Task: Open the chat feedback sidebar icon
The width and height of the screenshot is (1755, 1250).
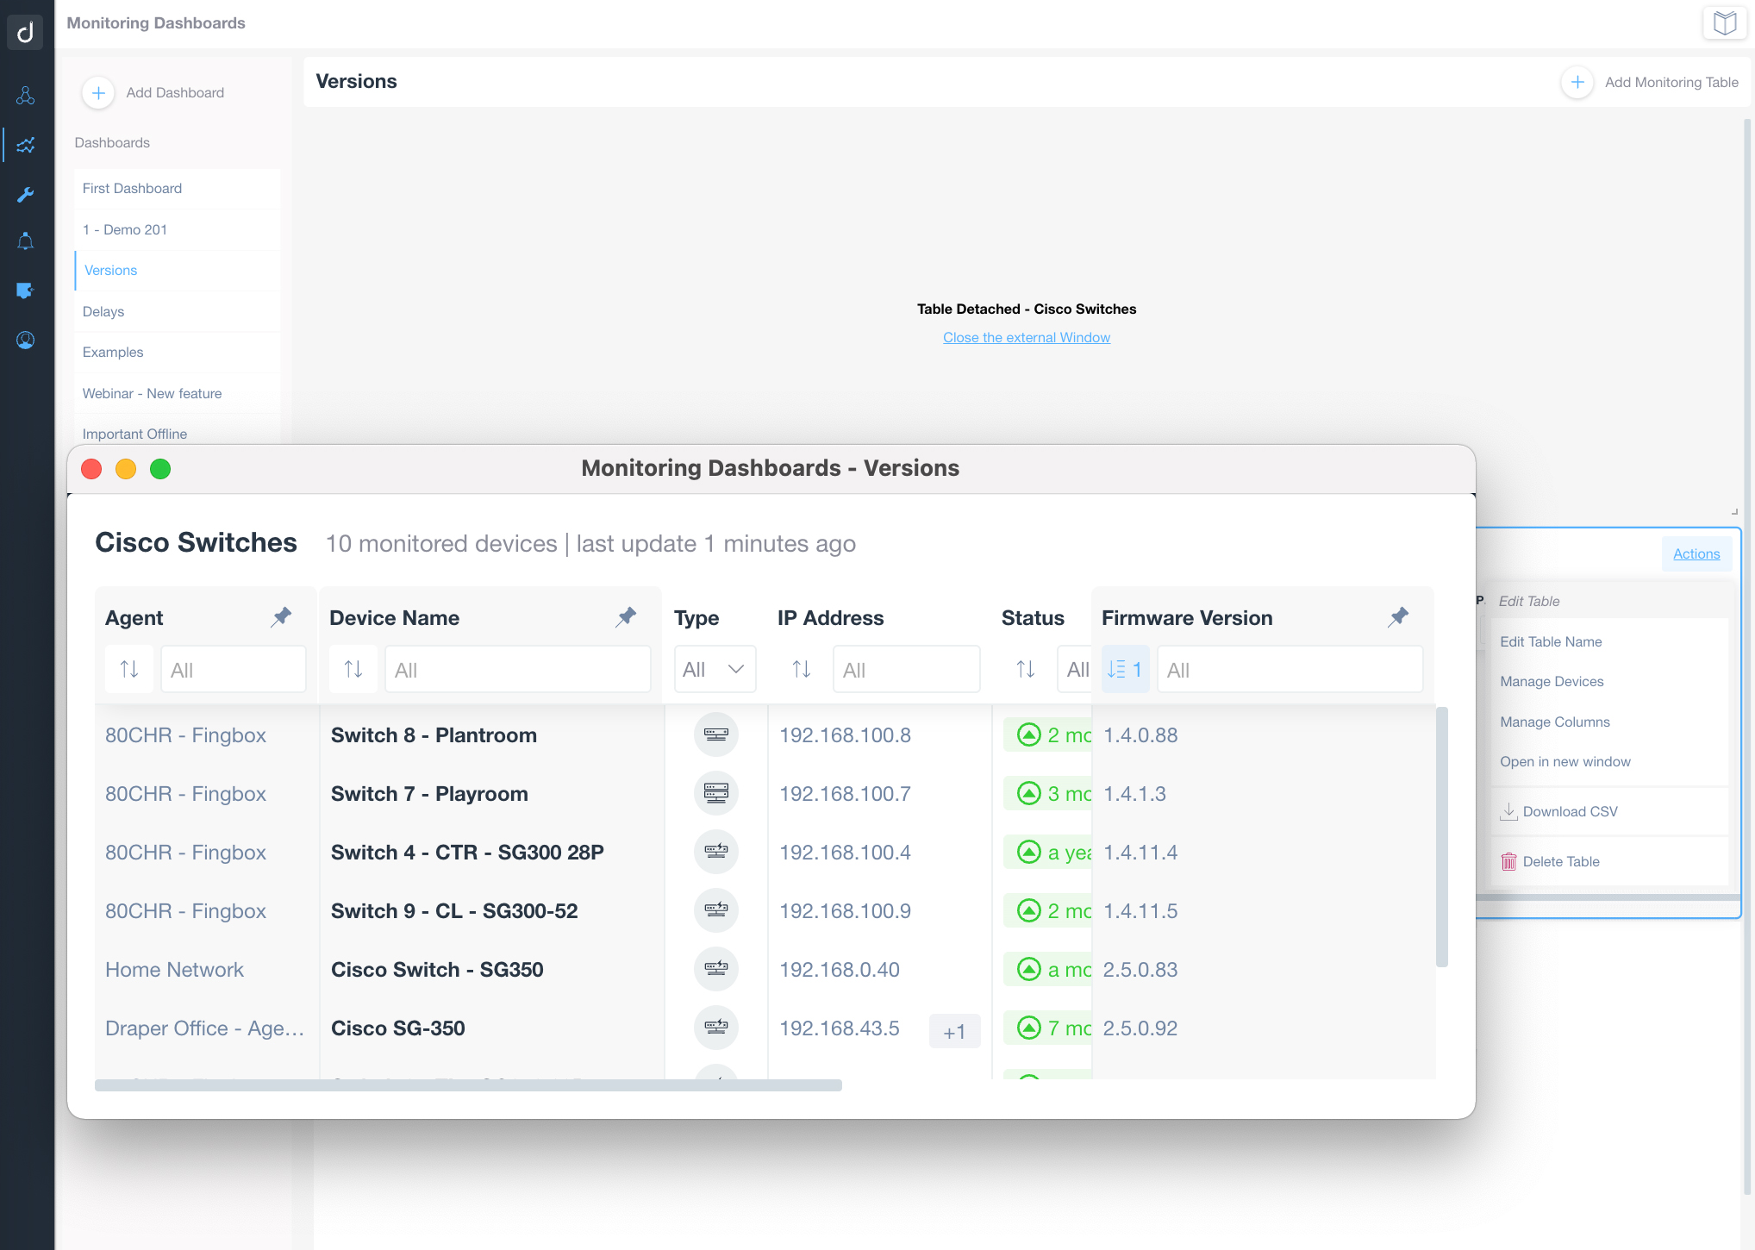Action: 26,291
